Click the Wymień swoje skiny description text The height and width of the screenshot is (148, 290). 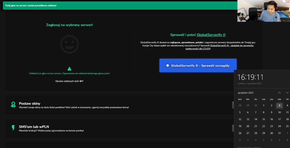pos(74,107)
